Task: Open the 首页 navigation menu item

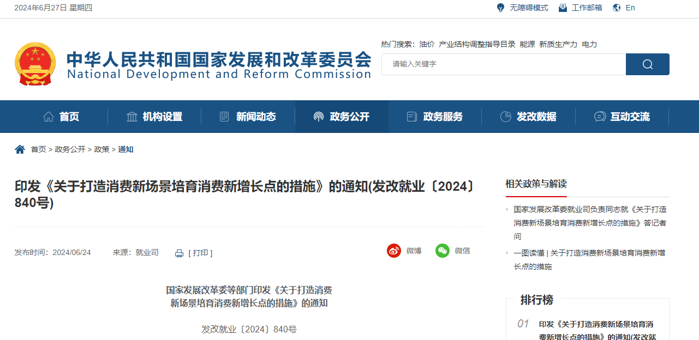Action: tap(69, 117)
